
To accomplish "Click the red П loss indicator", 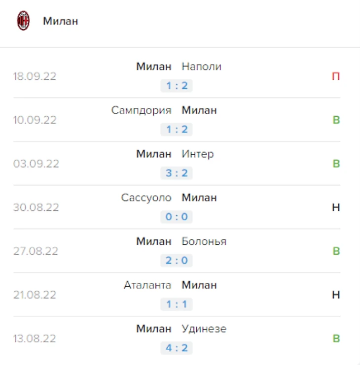I will point(336,76).
